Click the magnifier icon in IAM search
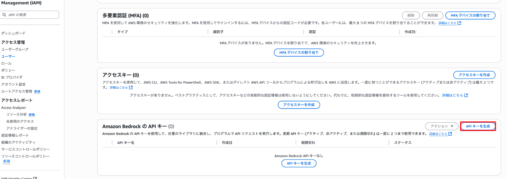This screenshot has height=179, width=506. (4, 15)
